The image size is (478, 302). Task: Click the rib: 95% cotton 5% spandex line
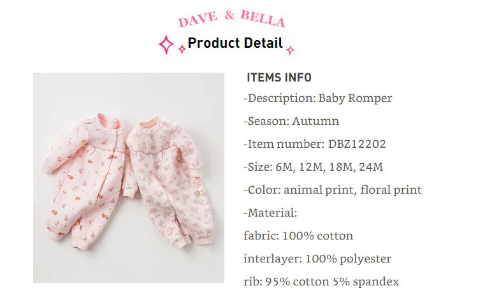pyautogui.click(x=321, y=282)
